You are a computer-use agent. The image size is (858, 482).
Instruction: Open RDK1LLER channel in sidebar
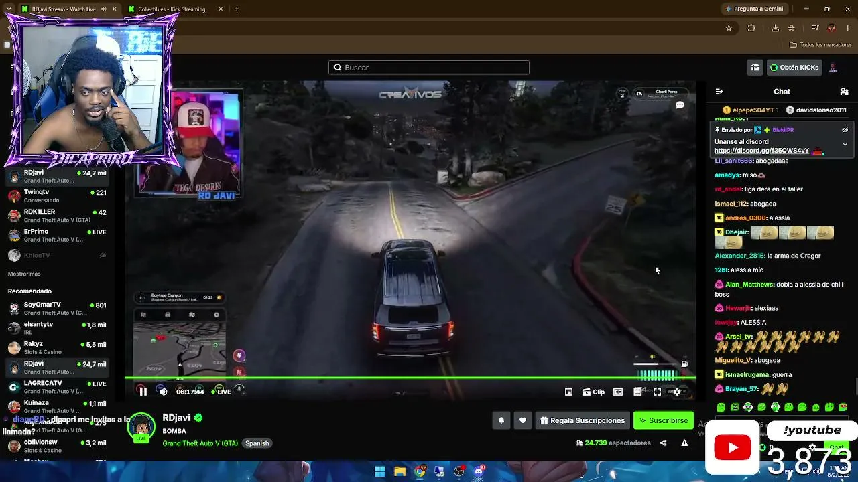pyautogui.click(x=57, y=216)
